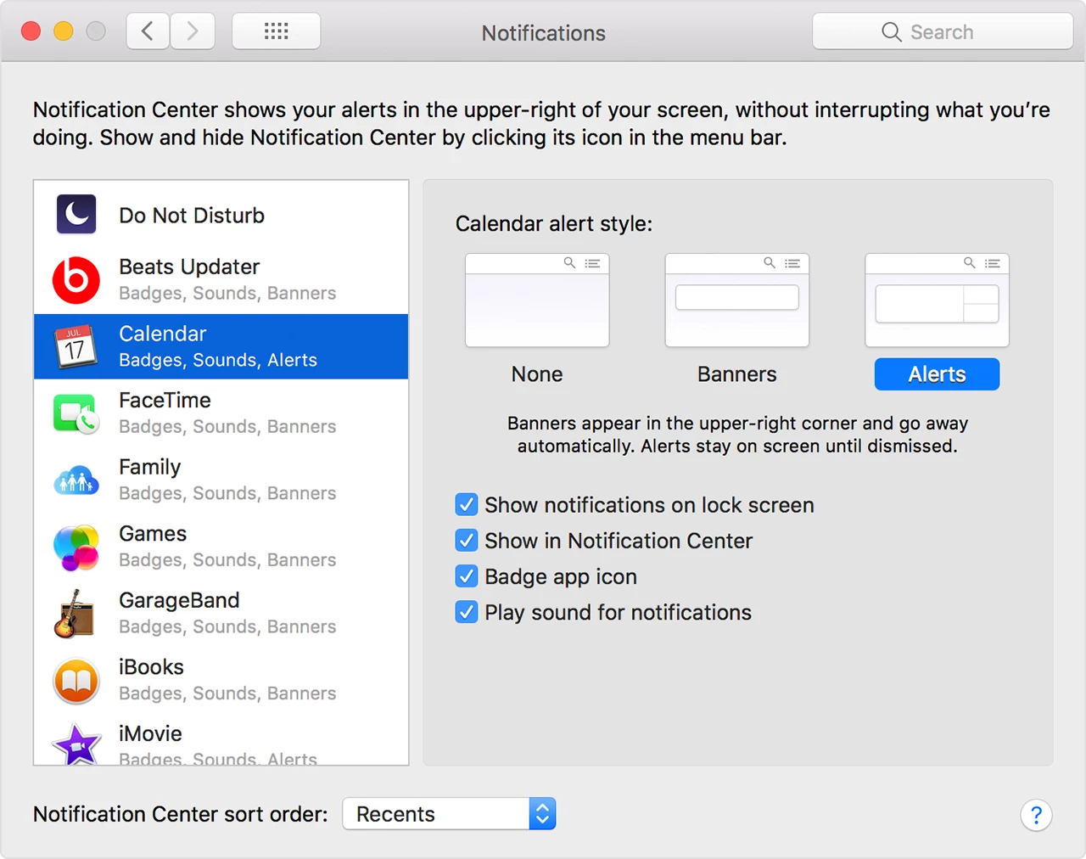This screenshot has height=859, width=1086.
Task: Open the Show All preferences grid
Action: click(x=276, y=31)
